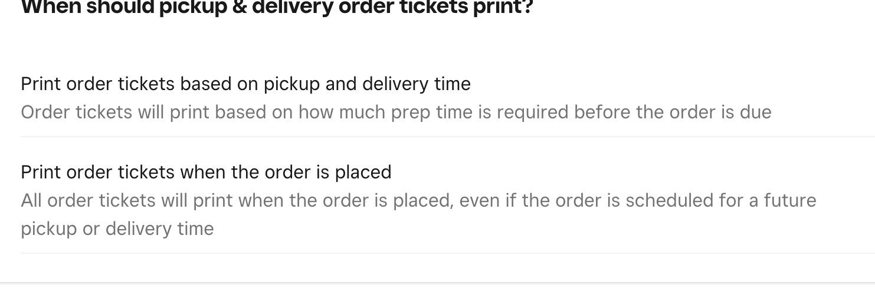Click the prep time description under the first option
This screenshot has height=295, width=875.
pyautogui.click(x=396, y=112)
